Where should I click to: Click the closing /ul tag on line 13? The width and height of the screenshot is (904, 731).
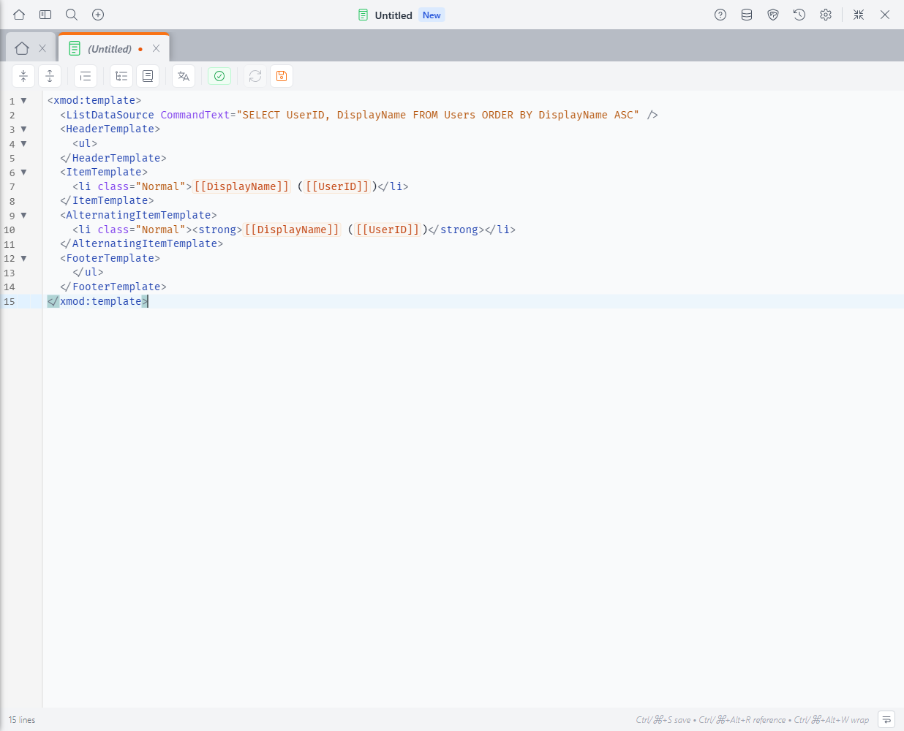click(x=88, y=272)
